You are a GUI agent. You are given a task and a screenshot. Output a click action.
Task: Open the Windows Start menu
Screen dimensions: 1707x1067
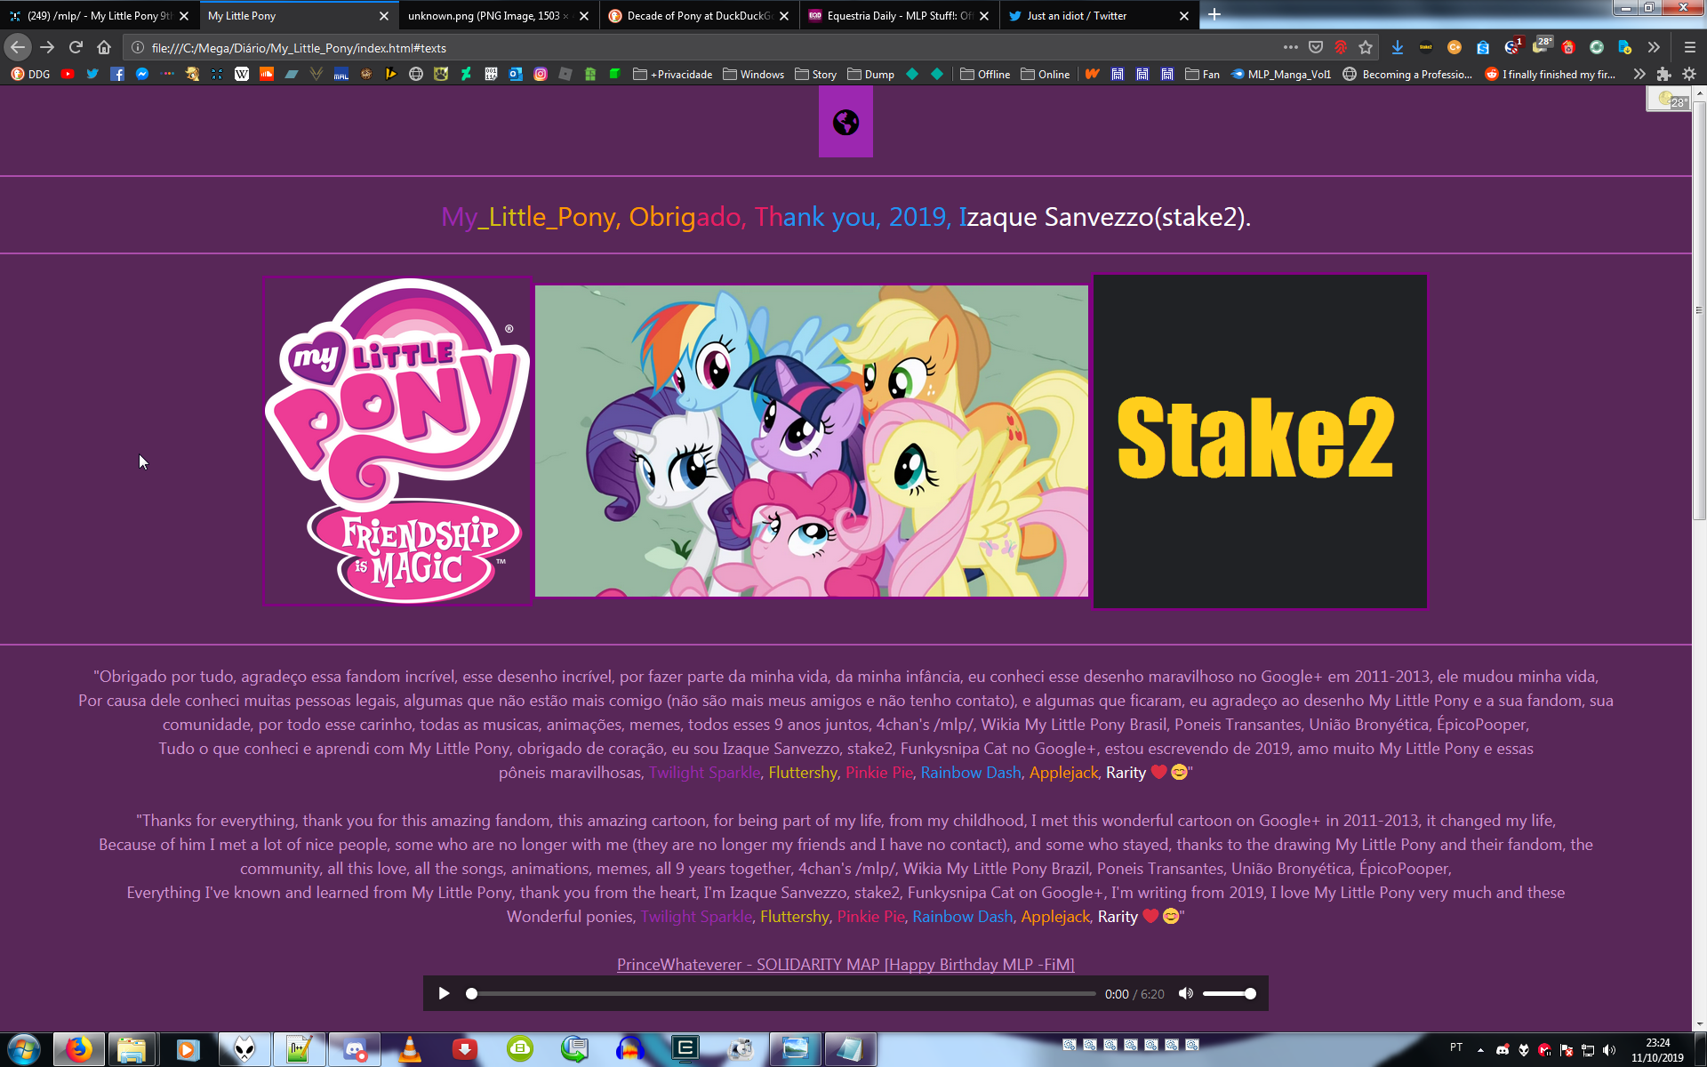(x=24, y=1050)
